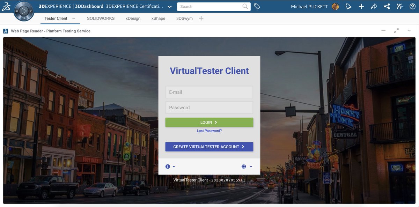Switch to the SOLIDWORKS tab
The width and height of the screenshot is (419, 207).
[101, 19]
